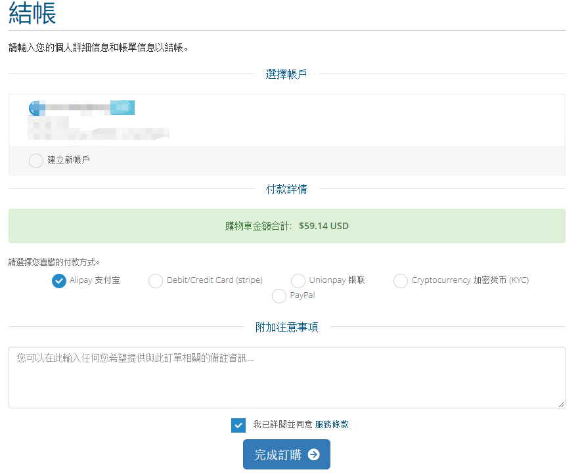578x476 pixels.
Task: Choose Debit/Credit Card (stripe) payment radio
Action: [156, 281]
